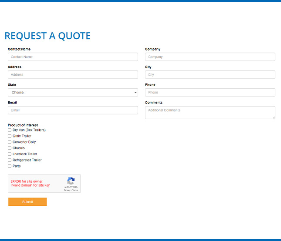Select the Converter Dolly checkbox
Image resolution: width=281 pixels, height=241 pixels.
coord(10,142)
